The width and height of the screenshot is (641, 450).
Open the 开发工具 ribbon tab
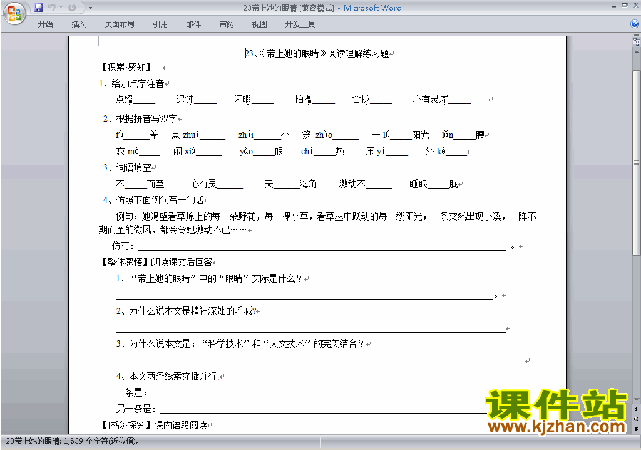point(300,24)
